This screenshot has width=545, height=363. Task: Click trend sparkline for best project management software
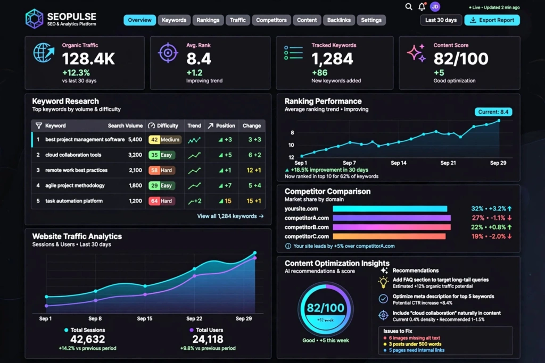coord(194,140)
